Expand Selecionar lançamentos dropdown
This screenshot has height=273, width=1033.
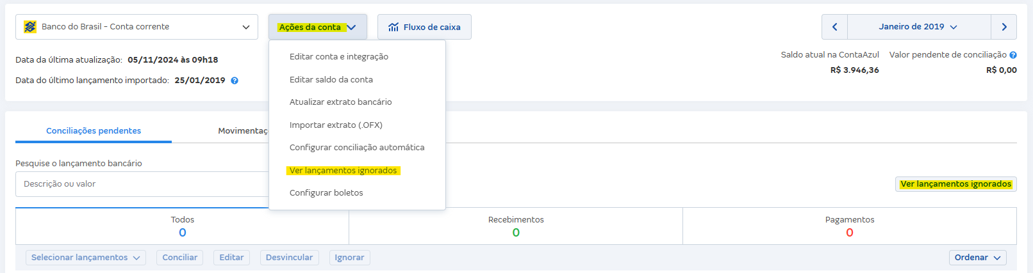(86, 257)
